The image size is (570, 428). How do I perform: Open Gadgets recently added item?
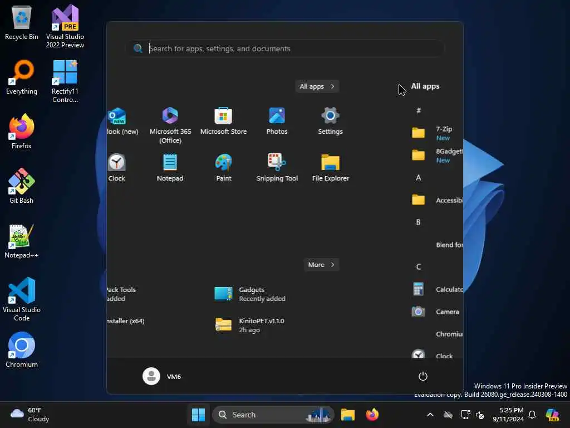(250, 294)
